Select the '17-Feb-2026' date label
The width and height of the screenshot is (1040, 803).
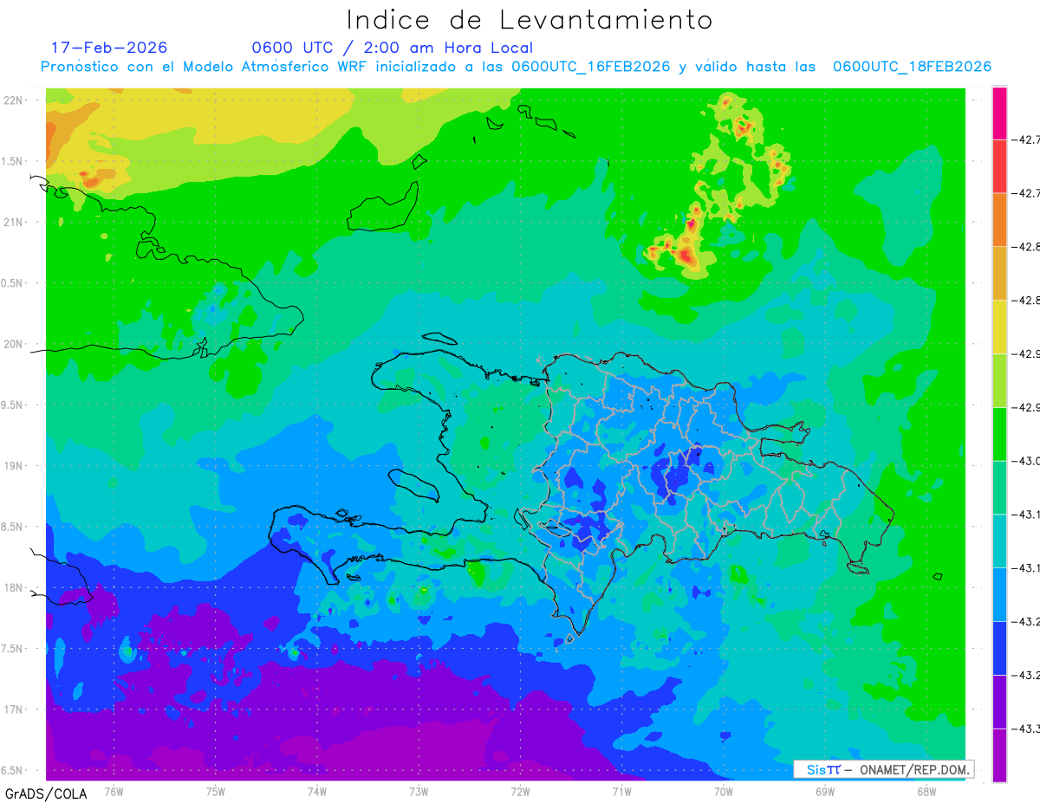[x=108, y=48]
